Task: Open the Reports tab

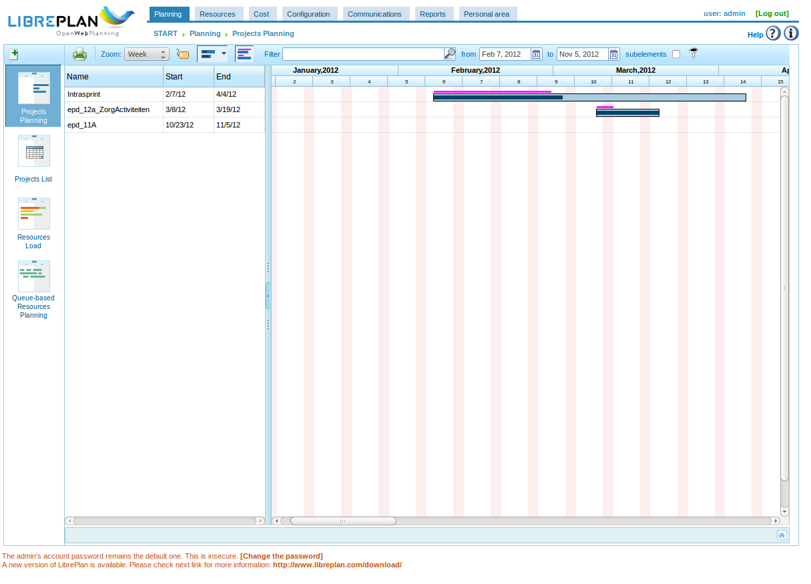Action: click(x=433, y=14)
